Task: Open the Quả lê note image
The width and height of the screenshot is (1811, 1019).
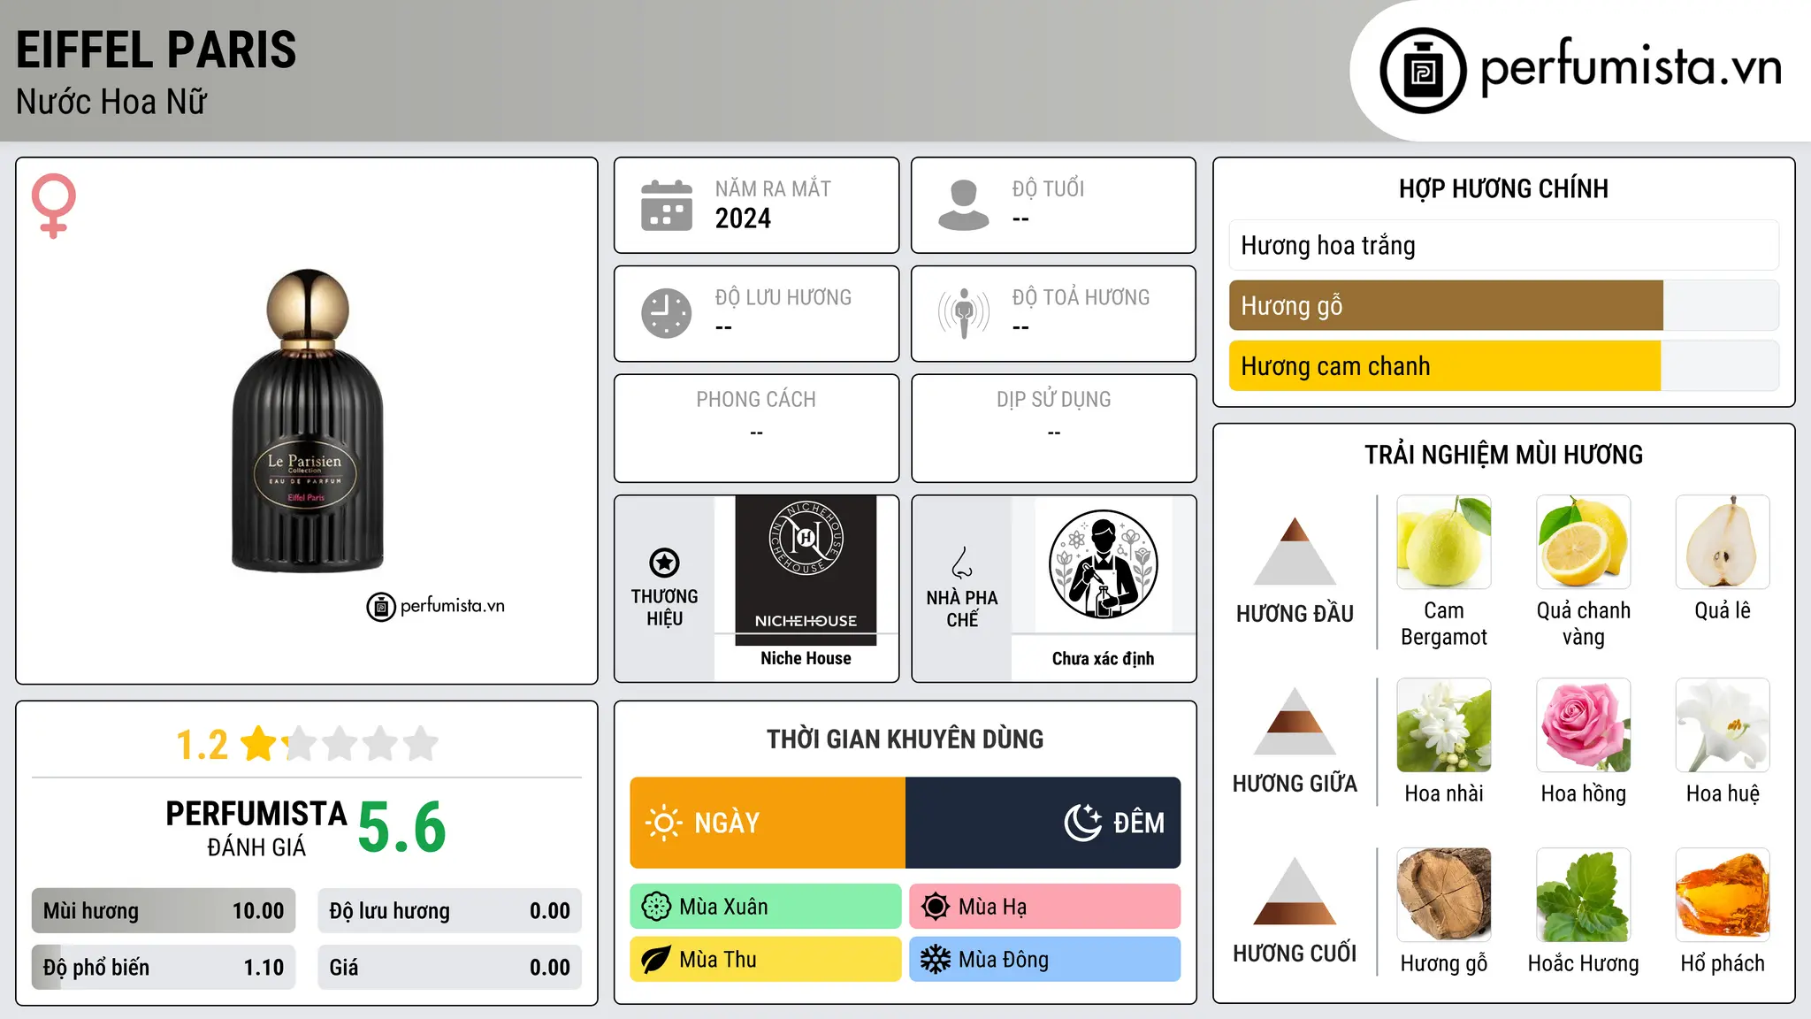Action: click(x=1723, y=542)
